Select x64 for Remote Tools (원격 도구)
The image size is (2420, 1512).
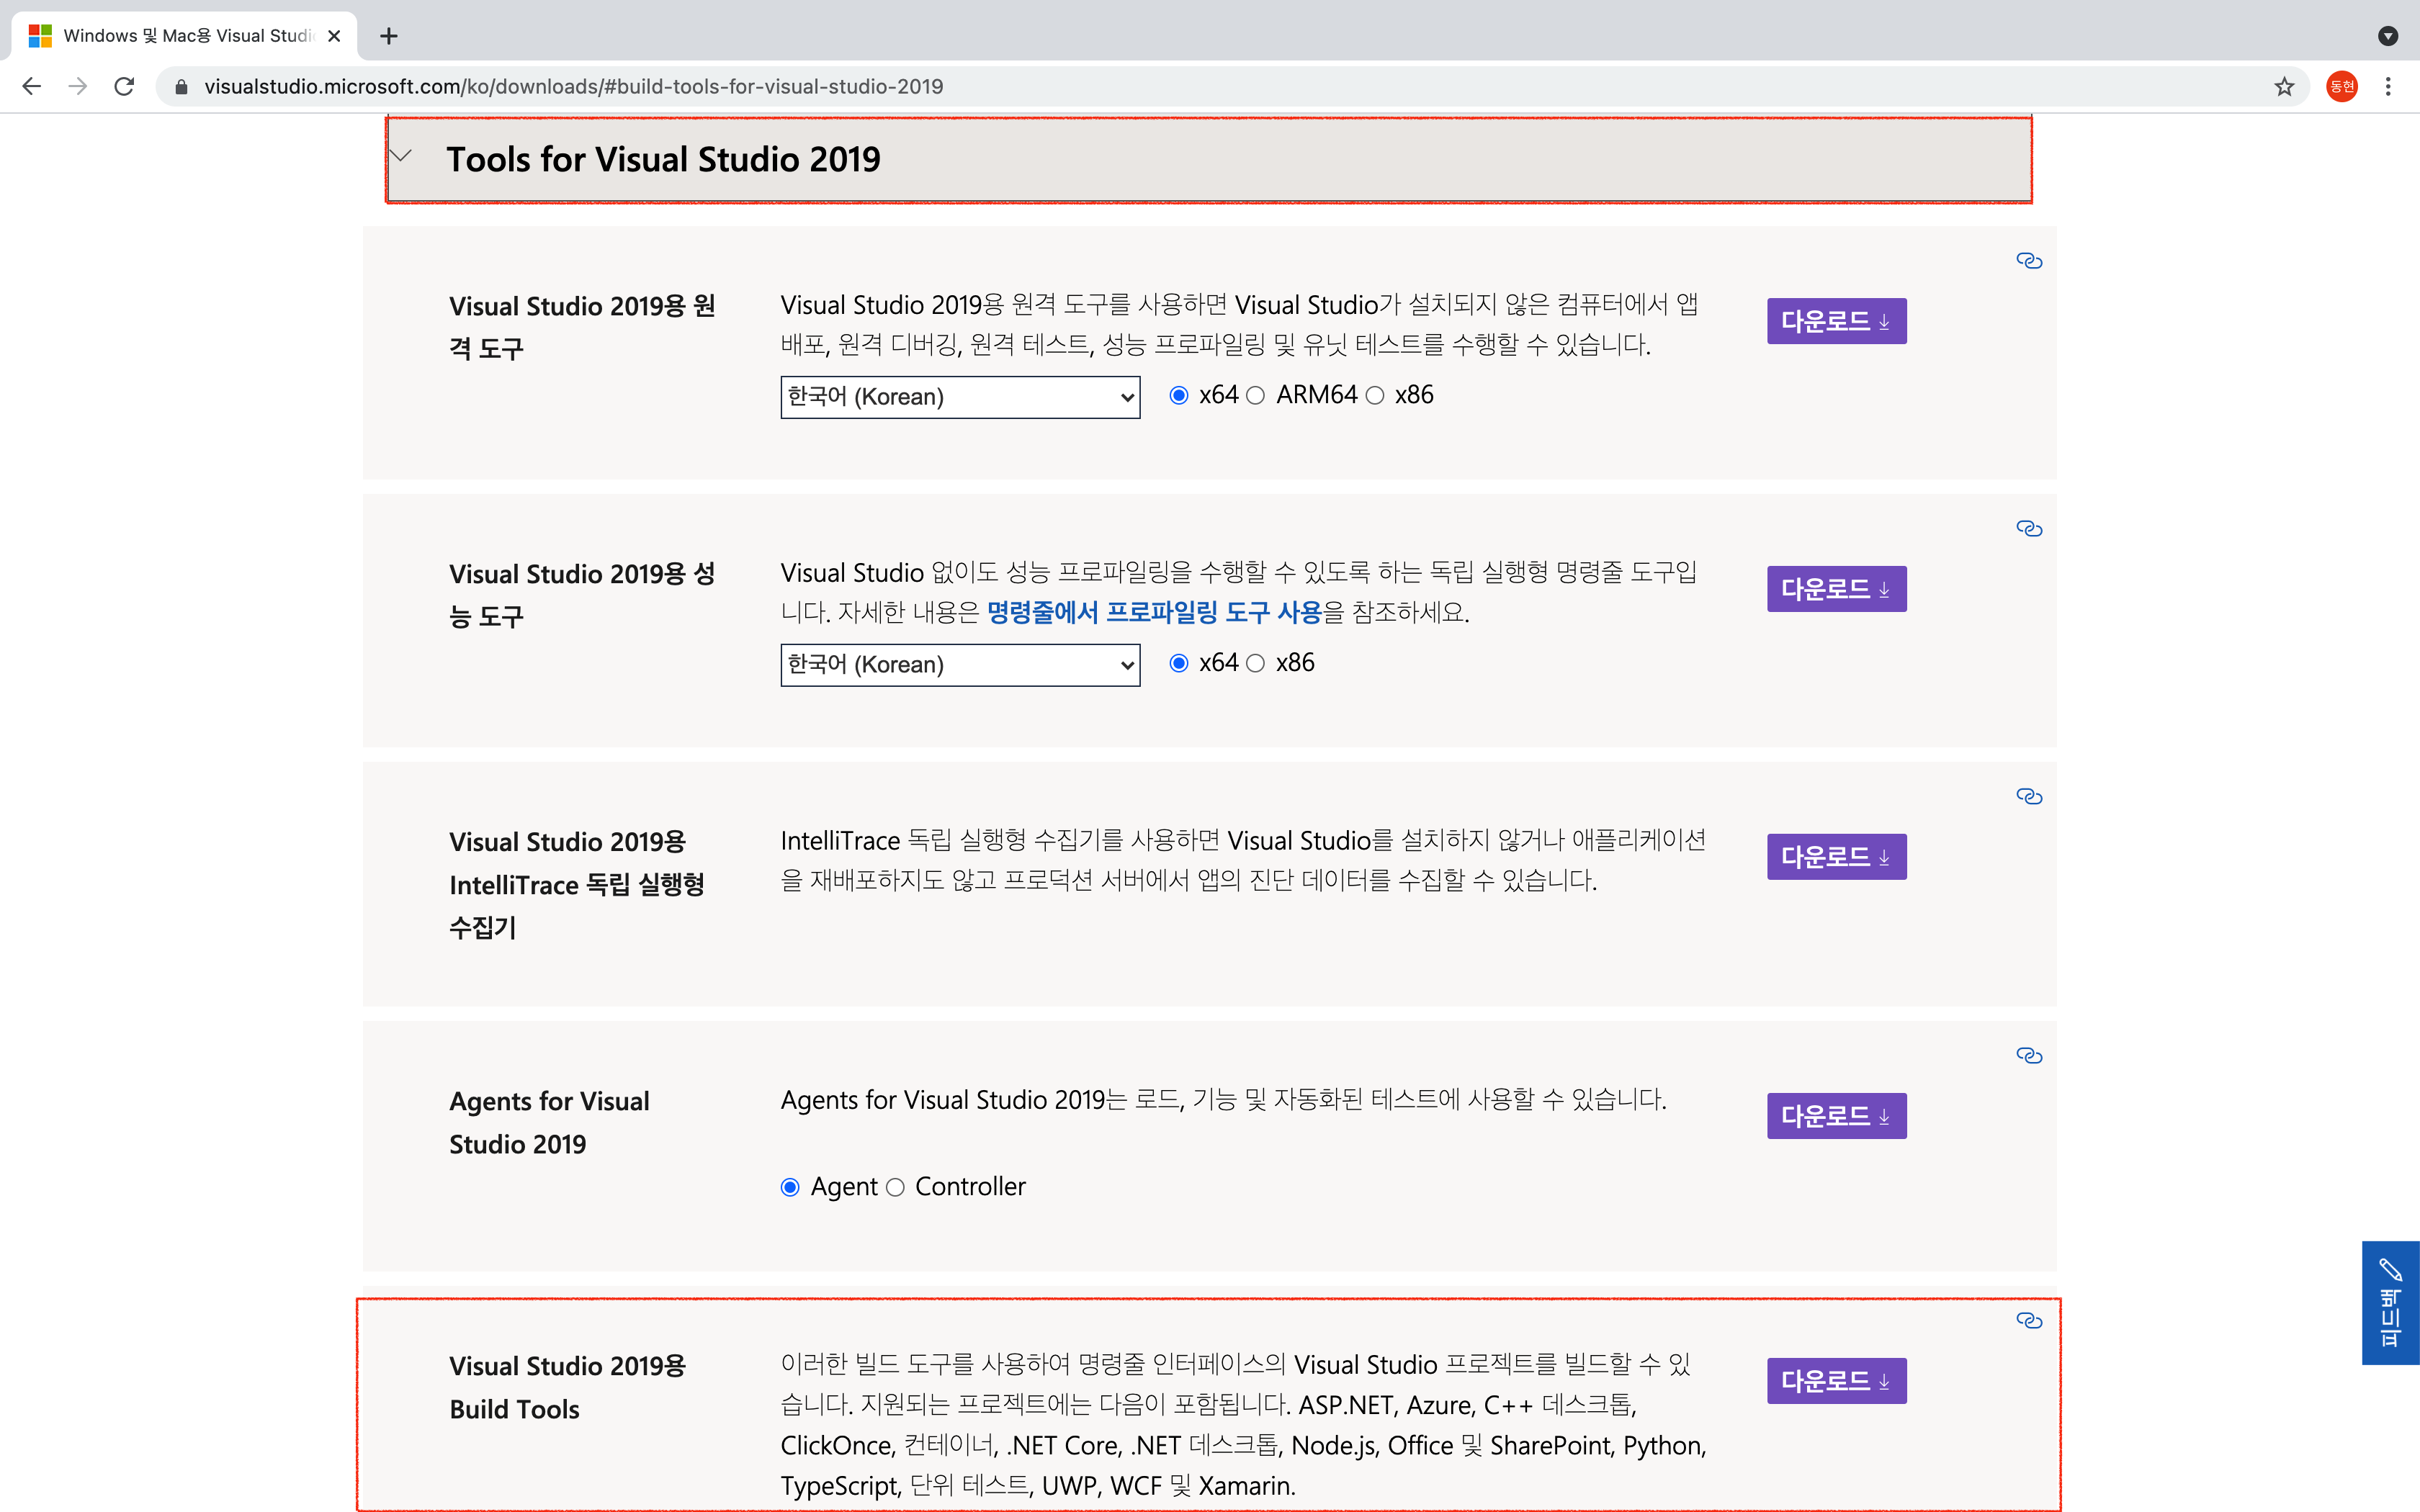point(1179,396)
